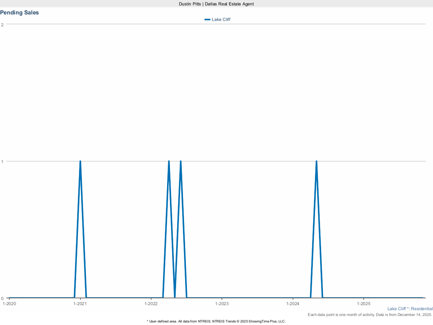Select the first 2022 peak data point

click(169, 161)
